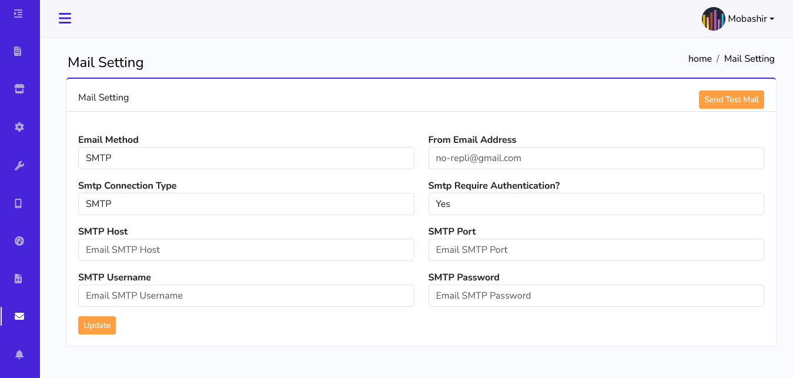Viewport: 793px width, 378px height.
Task: Toggle the sidebar with the top-left panel icon
Action: point(17,12)
